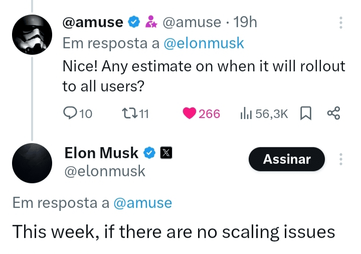Open more options beside the Assinar button
The image size is (361, 254).
[x=341, y=160]
